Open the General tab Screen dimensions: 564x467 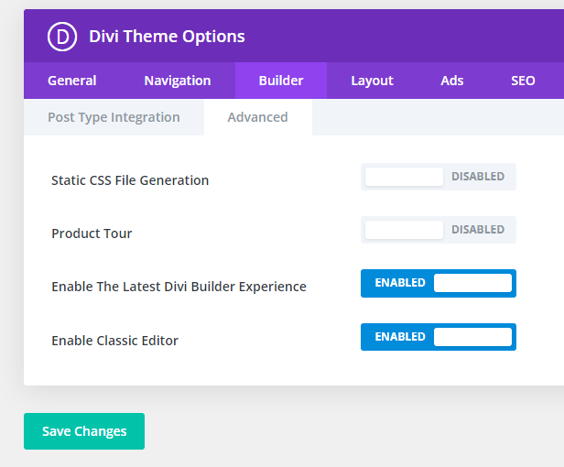click(72, 81)
